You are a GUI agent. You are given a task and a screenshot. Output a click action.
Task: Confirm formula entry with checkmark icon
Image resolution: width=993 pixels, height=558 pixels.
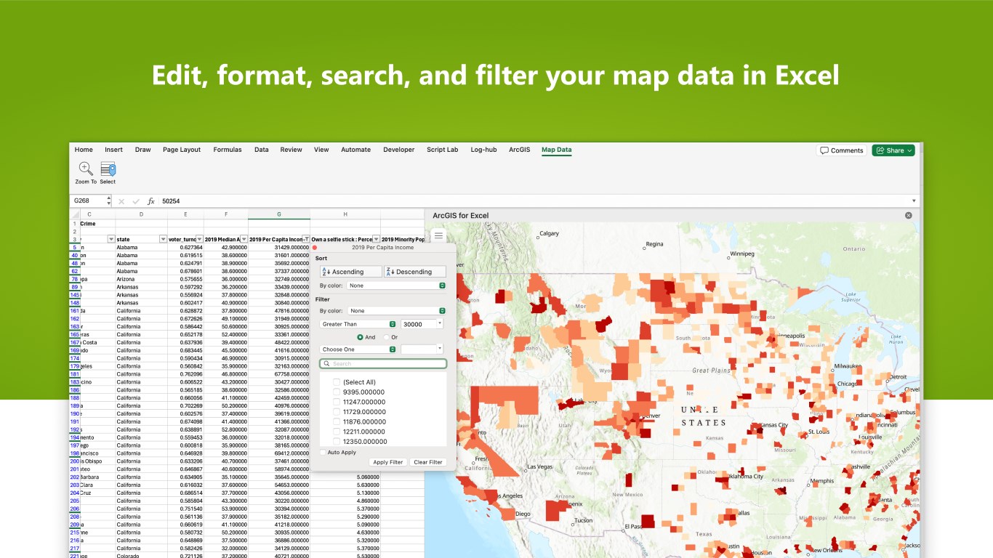[x=136, y=201]
